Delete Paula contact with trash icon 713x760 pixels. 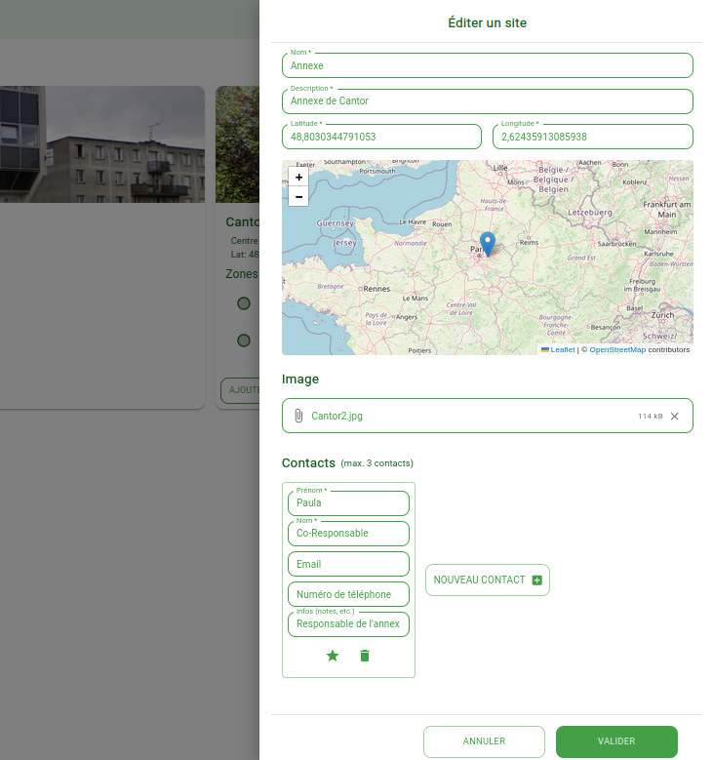365,656
